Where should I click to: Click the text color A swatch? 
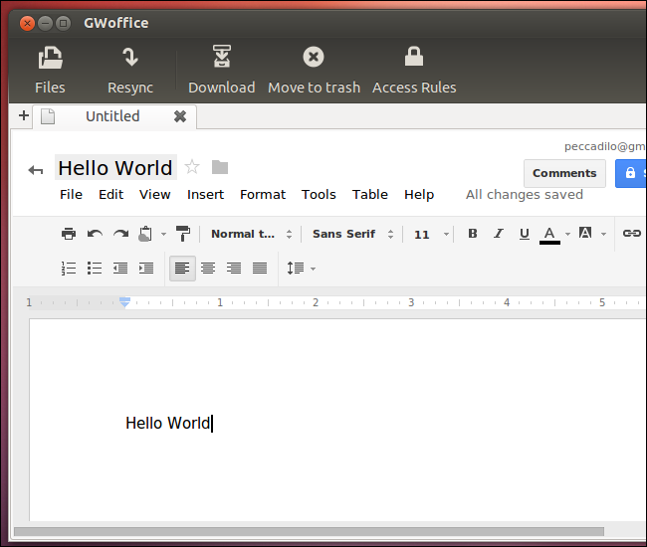549,236
